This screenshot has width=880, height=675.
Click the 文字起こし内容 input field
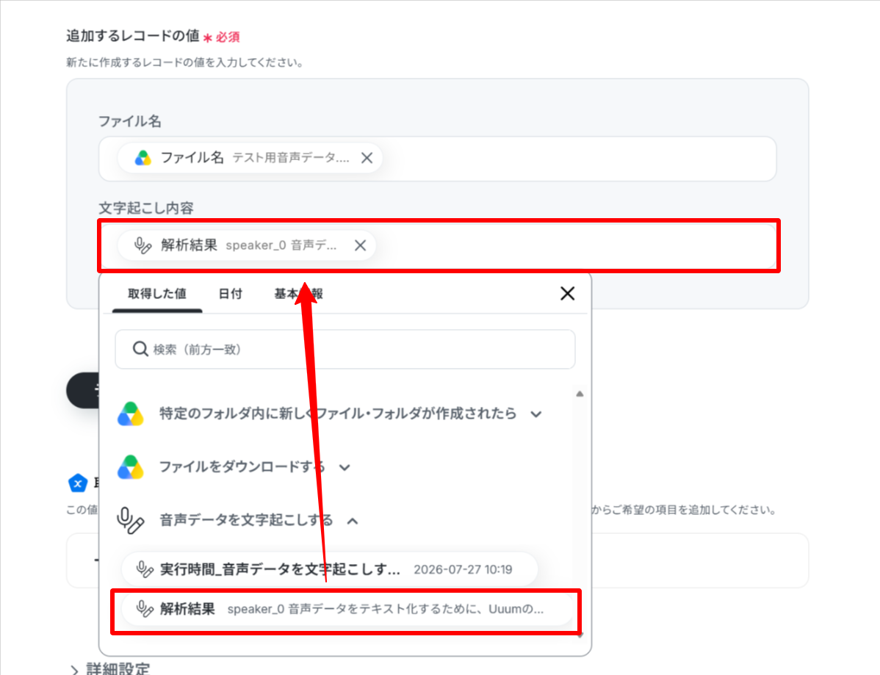point(438,245)
